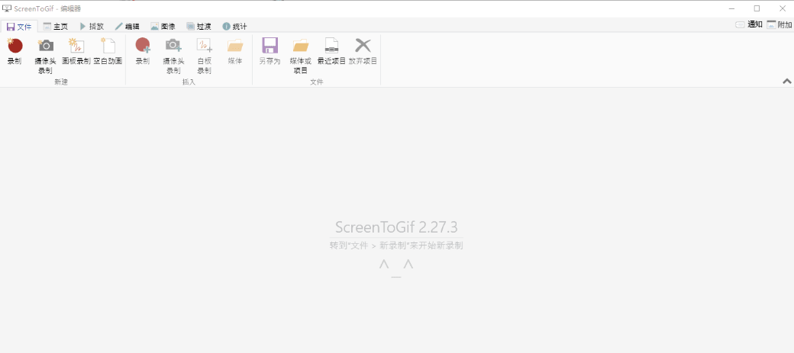Viewport: 794px width, 353px height.
Task: Close the ScreenToGif editor window
Action: tap(782, 8)
